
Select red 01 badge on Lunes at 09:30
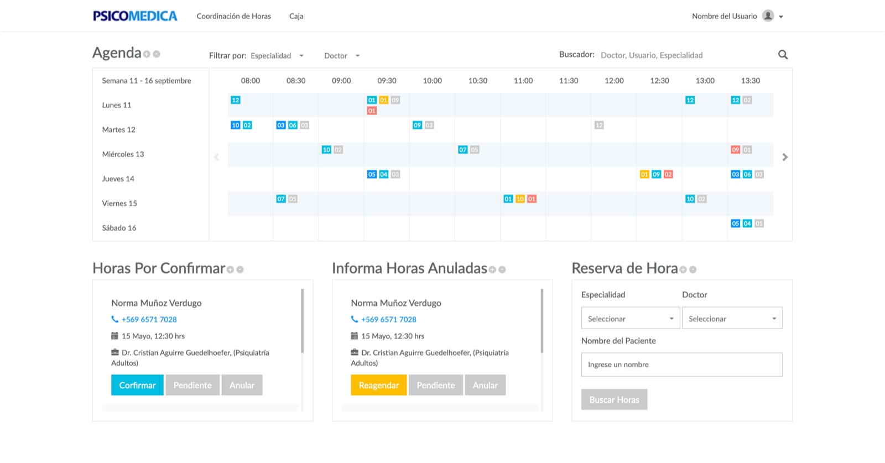pyautogui.click(x=372, y=111)
